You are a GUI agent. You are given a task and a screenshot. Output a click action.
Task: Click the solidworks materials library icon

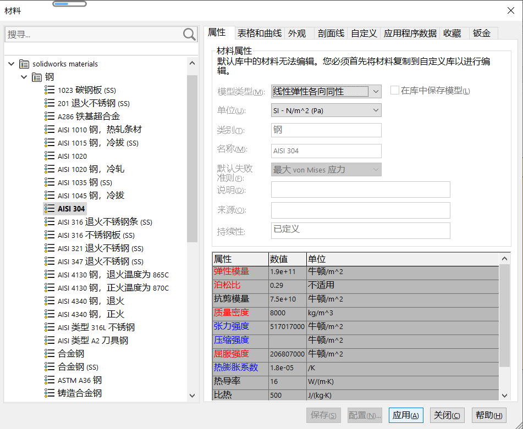24,64
